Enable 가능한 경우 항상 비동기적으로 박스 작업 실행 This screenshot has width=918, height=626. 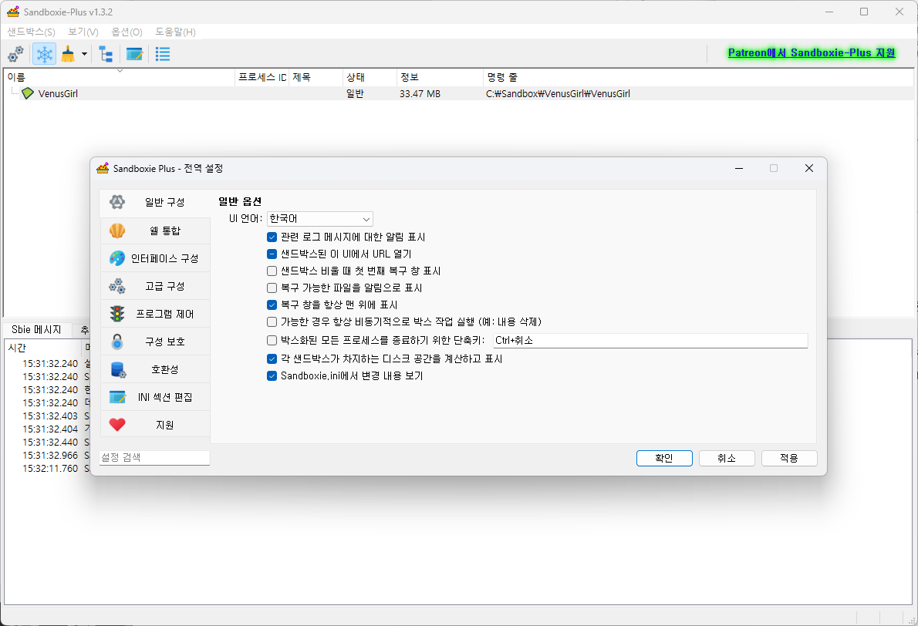pyautogui.click(x=272, y=321)
